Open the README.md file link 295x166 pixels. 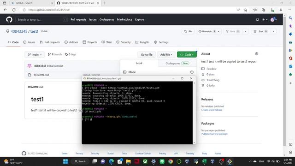41,75
